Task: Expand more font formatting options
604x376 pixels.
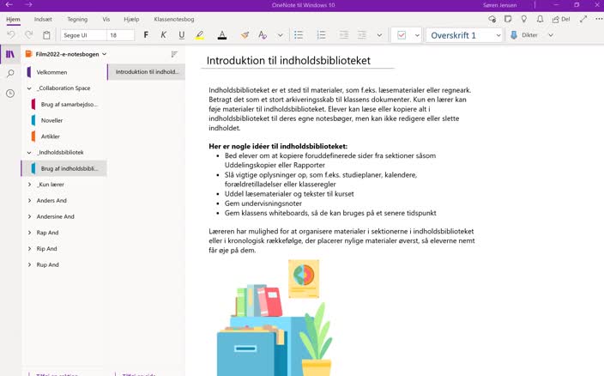Action: (x=281, y=35)
